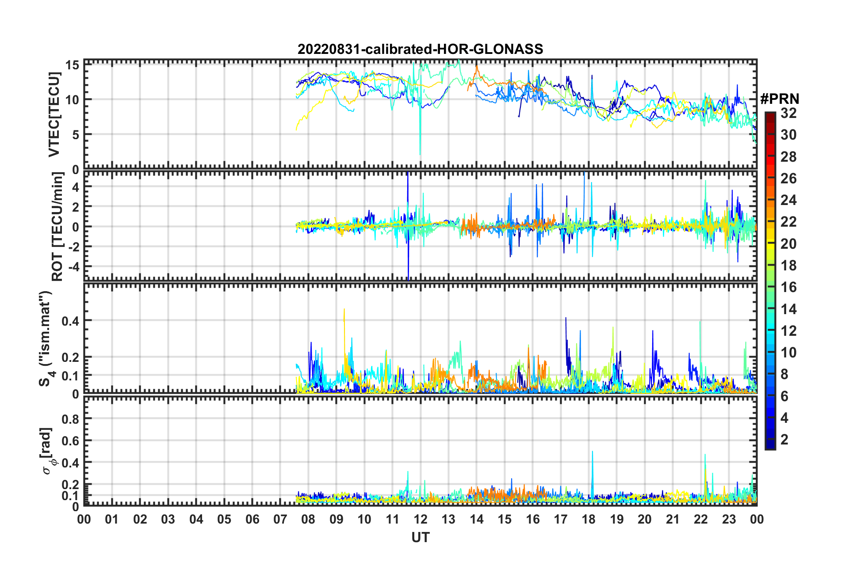Click x-axis tick label 12
841x562 pixels.
(x=420, y=519)
